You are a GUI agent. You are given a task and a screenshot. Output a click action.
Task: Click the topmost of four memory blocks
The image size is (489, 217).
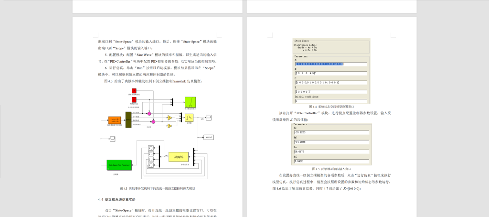click(150, 147)
